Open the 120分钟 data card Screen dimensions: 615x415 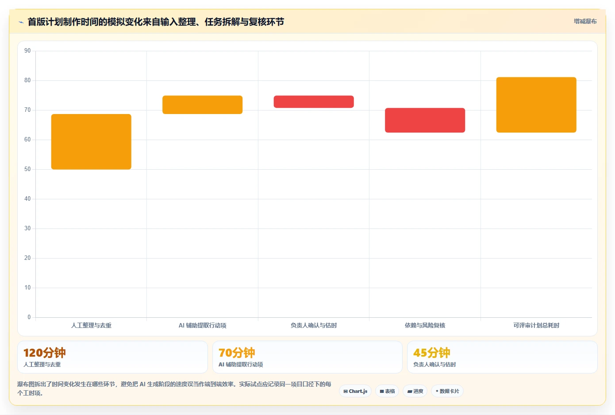[x=112, y=357]
